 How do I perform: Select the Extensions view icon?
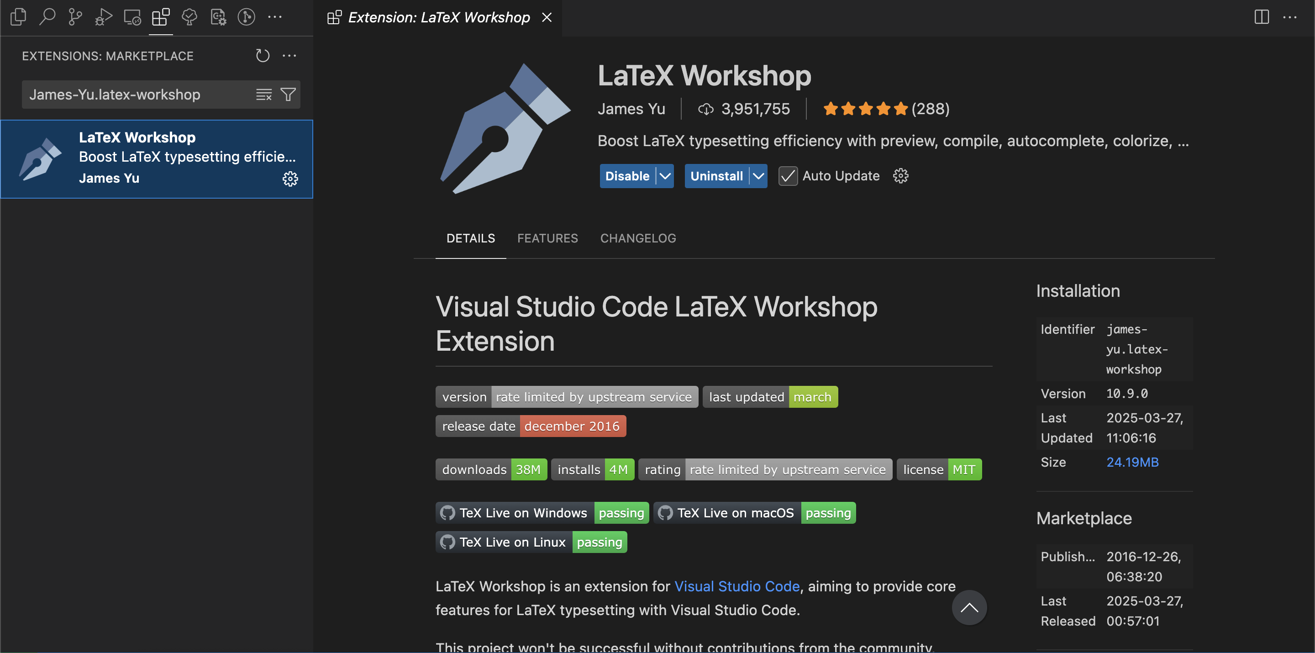point(161,17)
